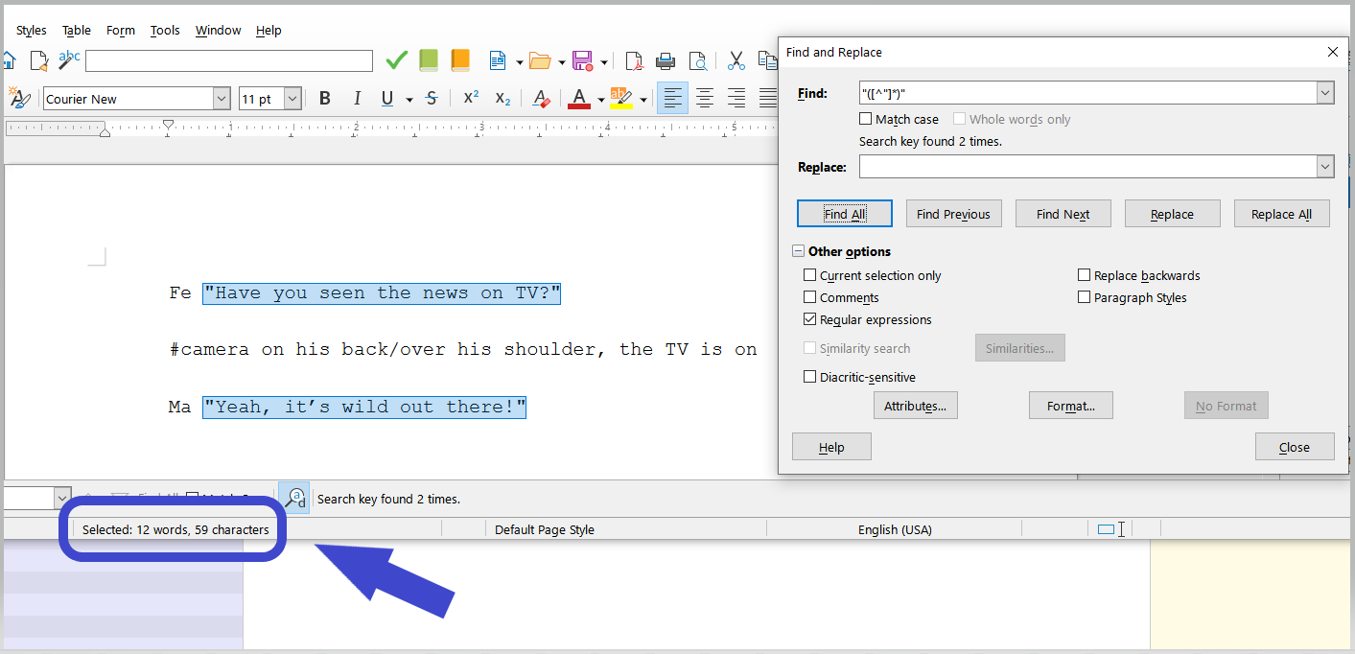Click the Bold formatting icon
Viewport: 1355px width, 654px height.
tap(325, 99)
